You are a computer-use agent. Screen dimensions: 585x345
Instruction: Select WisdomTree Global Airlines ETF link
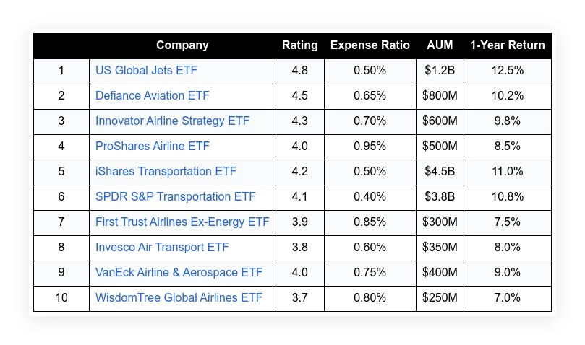click(x=179, y=298)
